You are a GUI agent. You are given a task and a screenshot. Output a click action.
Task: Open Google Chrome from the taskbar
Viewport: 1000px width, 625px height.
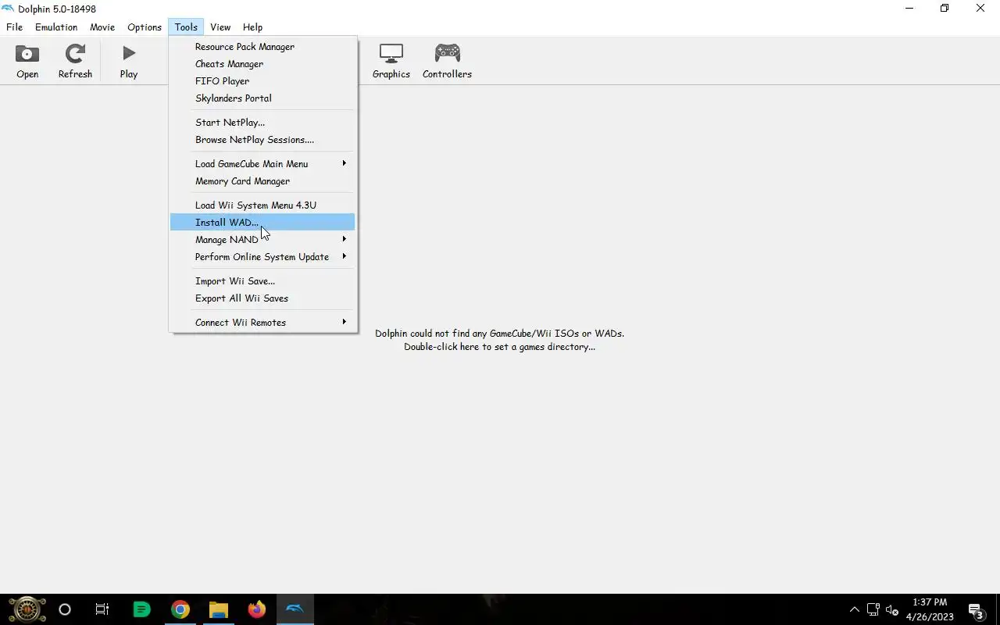(x=180, y=609)
